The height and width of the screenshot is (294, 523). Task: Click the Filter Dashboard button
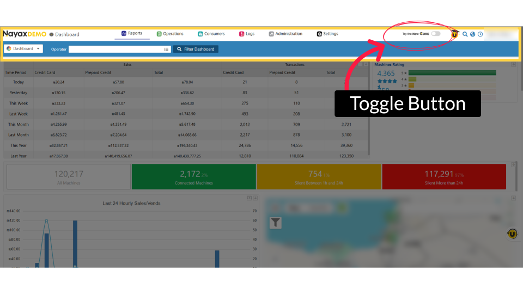pos(196,49)
